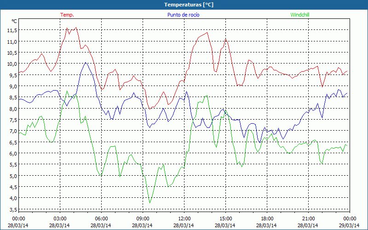
Task: Click the 4,0 y-axis value
Action: [x=13, y=198]
